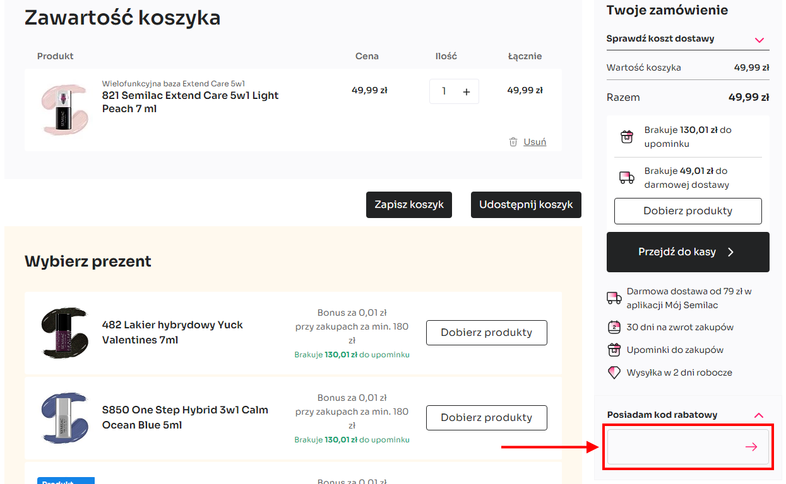Screen dimensions: 786x484
Task: Click the trash icon beside Usuń
Action: coord(513,142)
